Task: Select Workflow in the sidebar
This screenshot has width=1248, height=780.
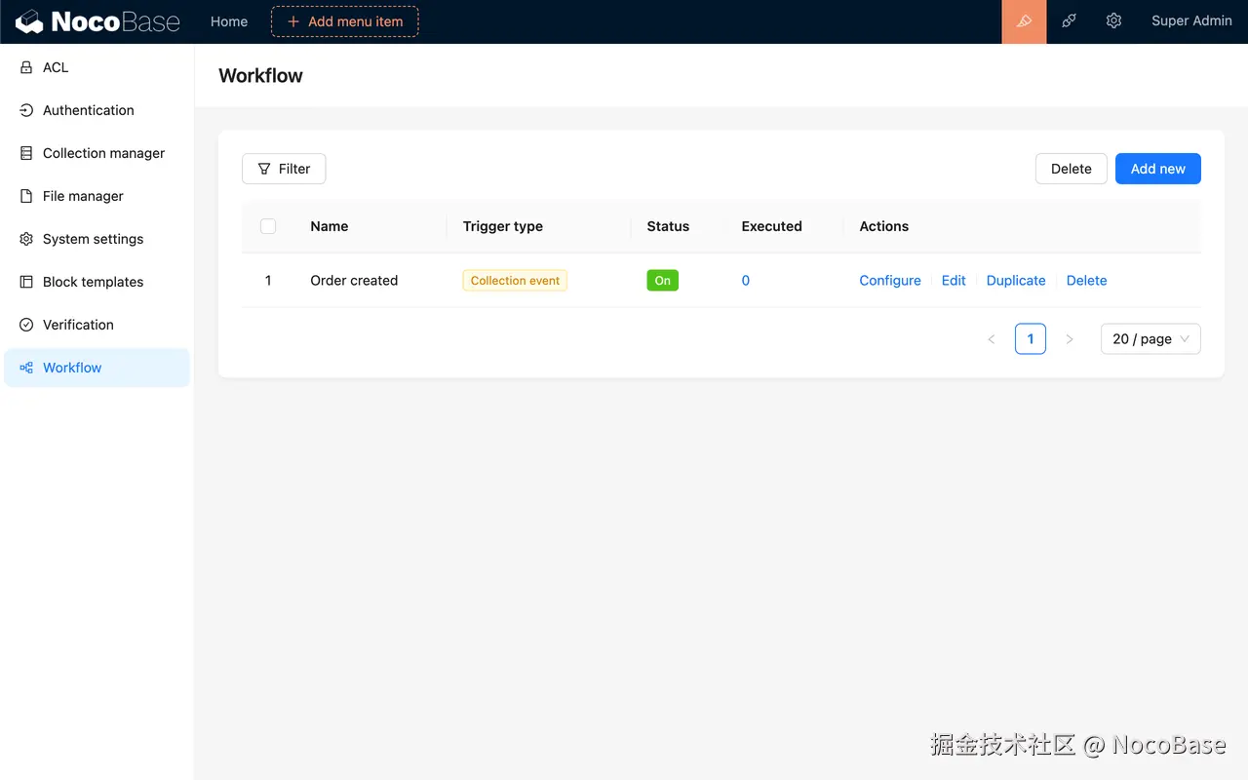Action: 97,368
